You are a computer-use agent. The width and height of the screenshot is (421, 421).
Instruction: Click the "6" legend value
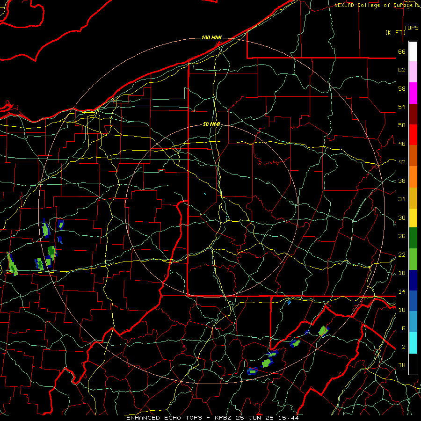point(404,328)
